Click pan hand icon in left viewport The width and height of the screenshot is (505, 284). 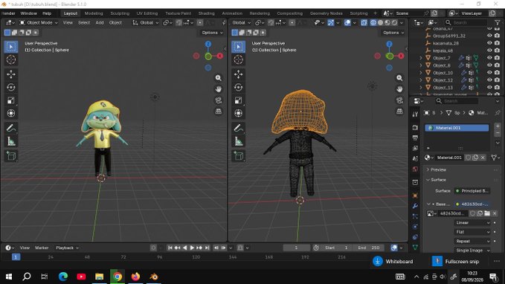click(219, 89)
